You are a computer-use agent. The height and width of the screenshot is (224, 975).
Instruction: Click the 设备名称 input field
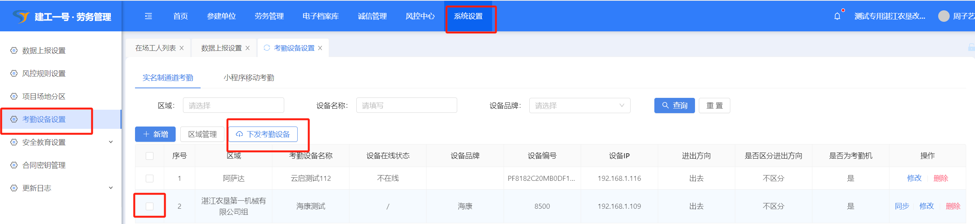coord(406,106)
